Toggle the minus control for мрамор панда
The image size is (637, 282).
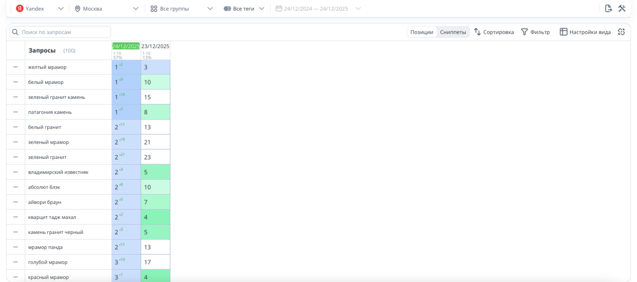pyautogui.click(x=15, y=247)
